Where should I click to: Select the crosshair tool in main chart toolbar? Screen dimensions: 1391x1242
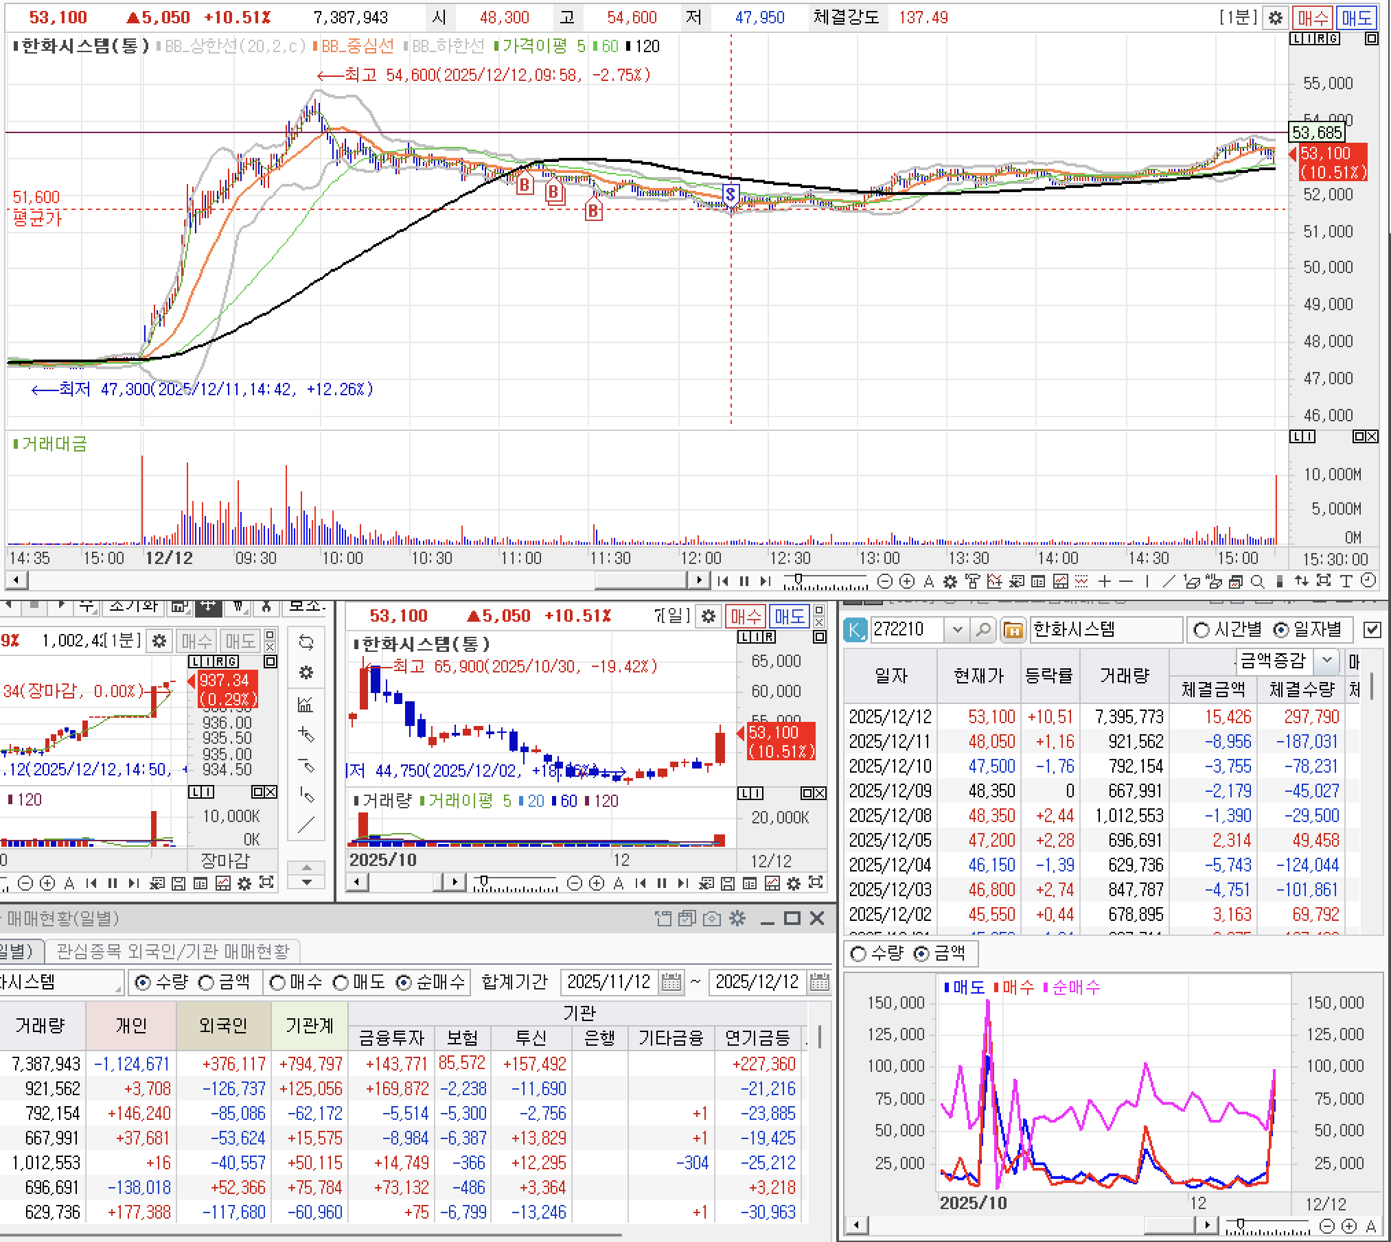click(x=1105, y=582)
